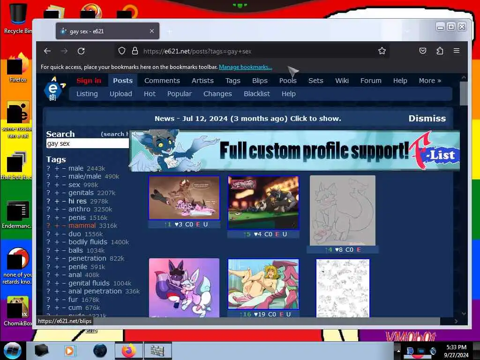Open the Recycle Bin desktop icon
Viewport: 480px width, 360px height.
pos(18,18)
